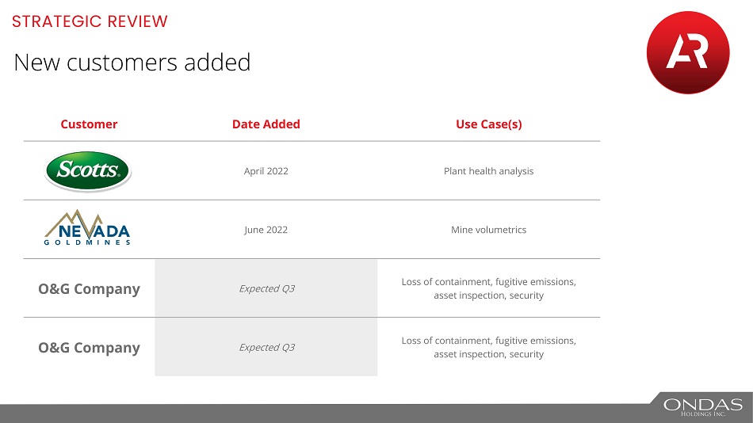Screen dimensions: 753x423
Task: Click the second Expected Q3 cell
Action: [266, 348]
